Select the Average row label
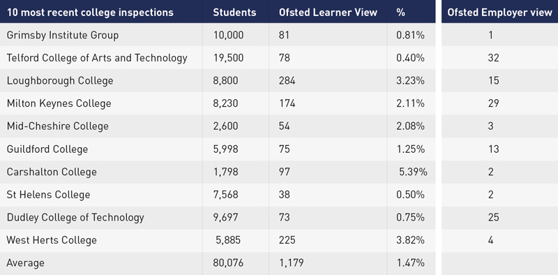558x275 pixels. 26,263
